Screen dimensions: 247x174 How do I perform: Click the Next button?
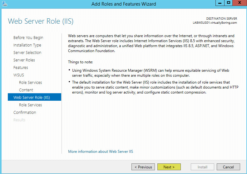click(169, 167)
